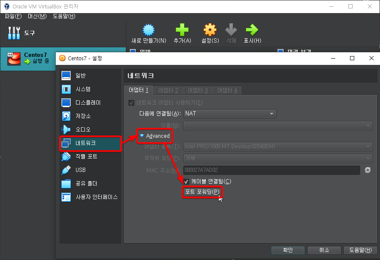Screen dimensions: 380x260
Task: Collapse the Advanced section triangle
Action: coord(142,136)
